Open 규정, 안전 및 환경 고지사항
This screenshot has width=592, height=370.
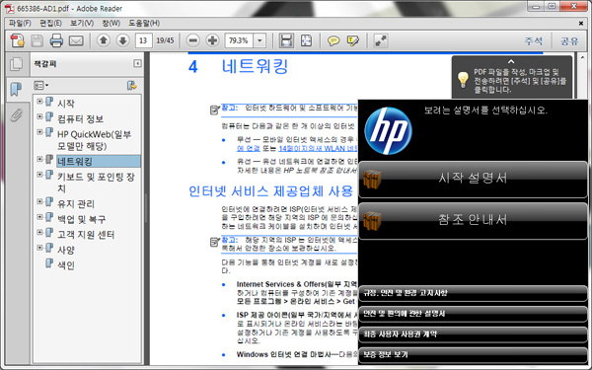(473, 293)
